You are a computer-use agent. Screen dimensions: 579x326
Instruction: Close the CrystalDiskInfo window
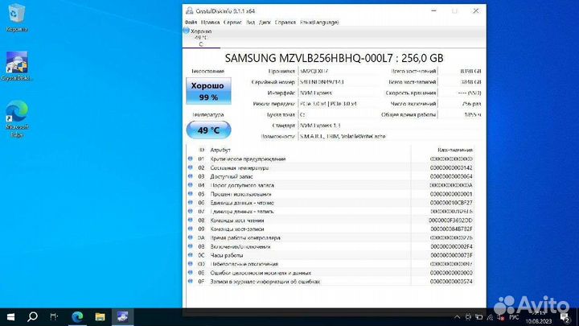click(475, 10)
